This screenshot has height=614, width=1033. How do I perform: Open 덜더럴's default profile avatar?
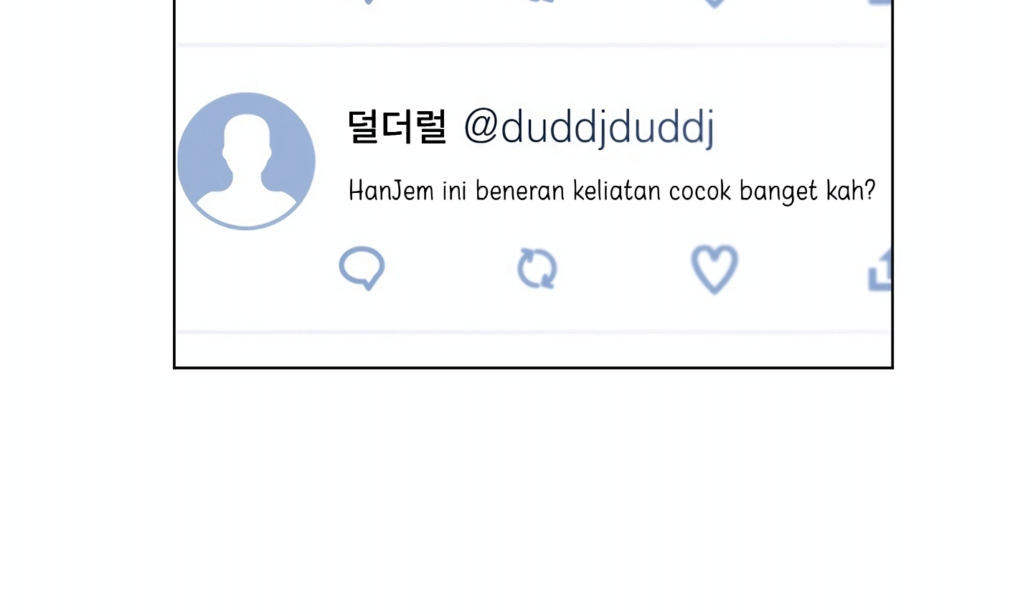246,161
